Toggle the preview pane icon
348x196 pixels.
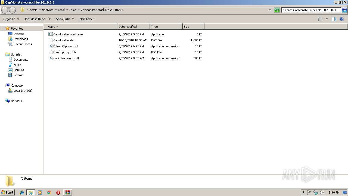click(x=334, y=19)
